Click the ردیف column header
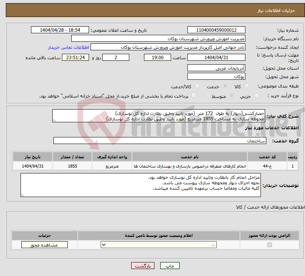305x276 pixels. [293, 157]
